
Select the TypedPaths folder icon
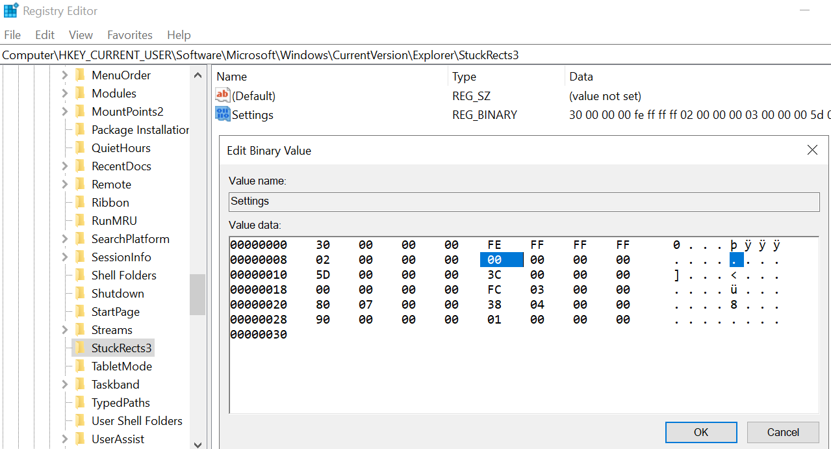point(81,403)
